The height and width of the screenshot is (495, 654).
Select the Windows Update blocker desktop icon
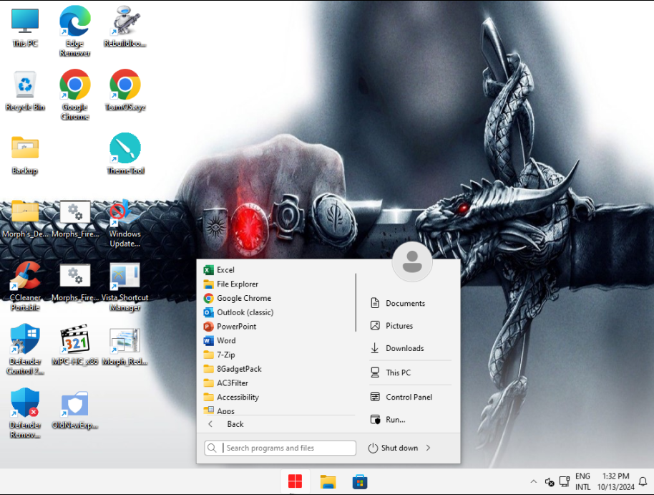pos(125,223)
